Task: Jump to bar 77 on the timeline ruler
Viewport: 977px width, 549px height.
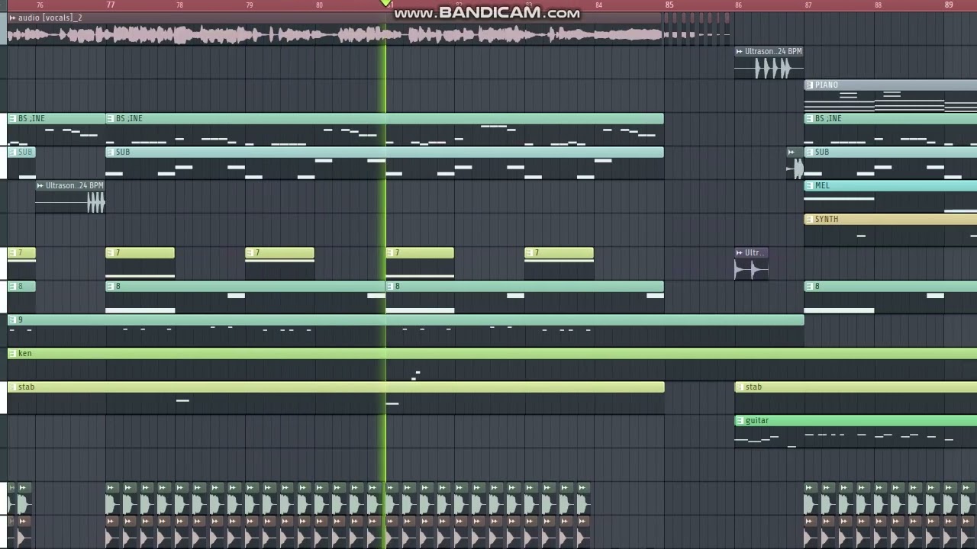Action: (x=111, y=5)
